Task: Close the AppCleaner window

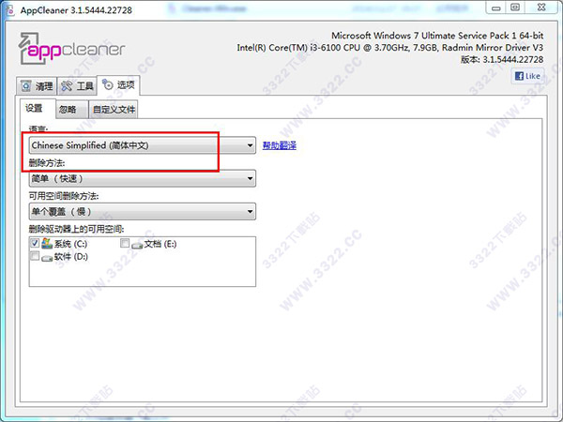Action: tap(541, 8)
